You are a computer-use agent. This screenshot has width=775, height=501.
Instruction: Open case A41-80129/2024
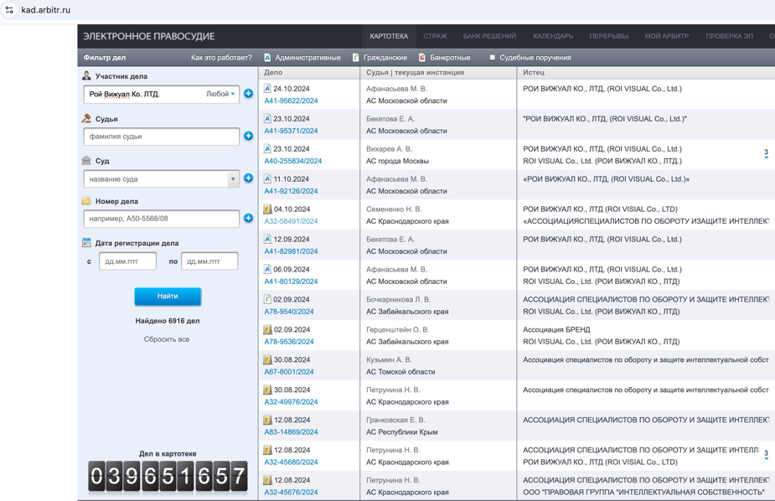(291, 281)
